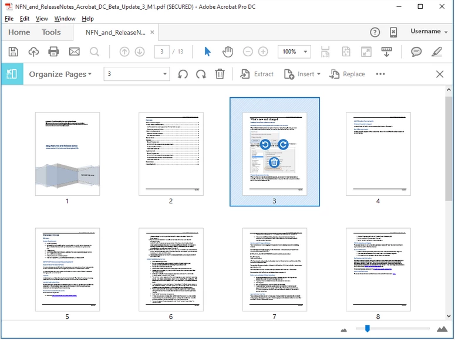Select page 6 thumbnail
Image resolution: width=455 pixels, height=340 pixels.
tap(171, 270)
